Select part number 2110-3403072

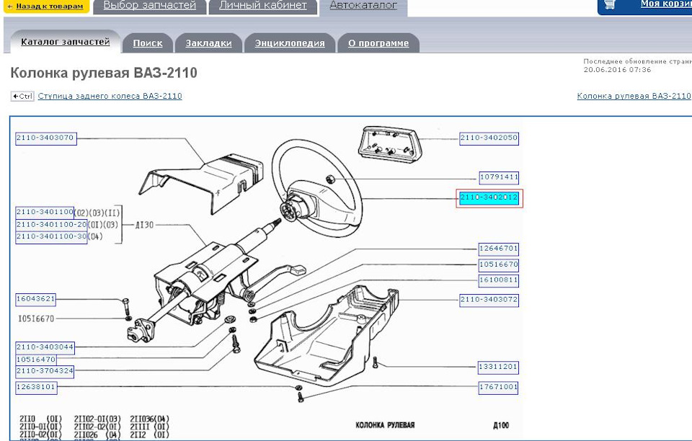click(489, 300)
